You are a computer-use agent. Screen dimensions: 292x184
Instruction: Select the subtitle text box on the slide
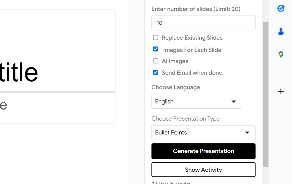tap(56, 108)
